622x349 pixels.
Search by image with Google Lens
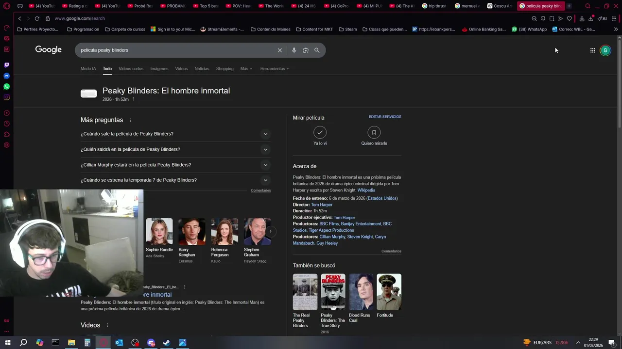tap(306, 50)
